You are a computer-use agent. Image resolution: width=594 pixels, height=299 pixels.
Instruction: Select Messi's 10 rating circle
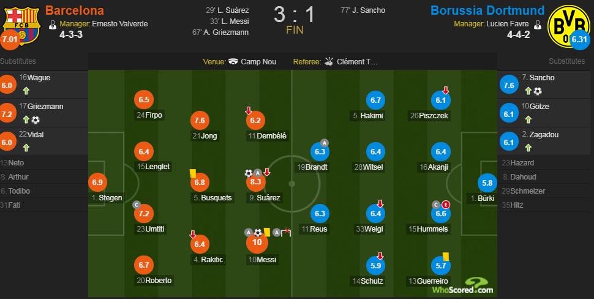[x=257, y=242]
